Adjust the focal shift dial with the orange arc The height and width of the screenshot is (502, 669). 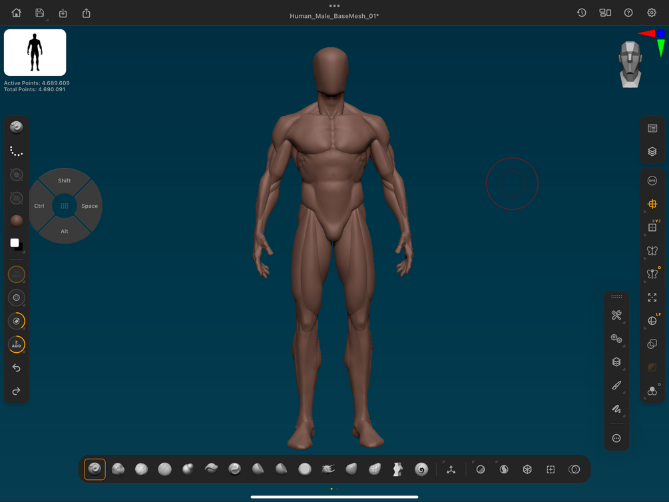coord(16,321)
